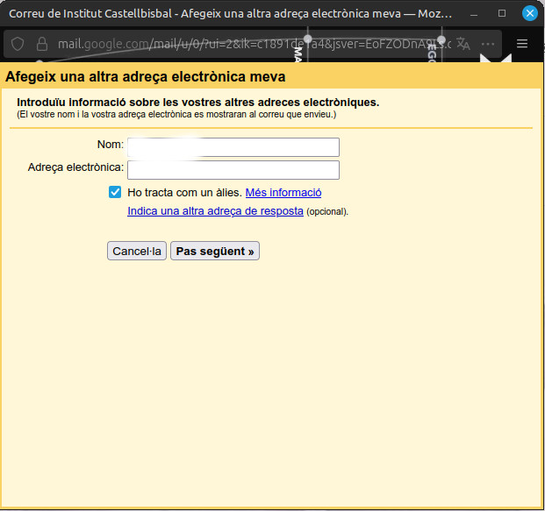The image size is (545, 511).
Task: Close the popup window
Action: pos(529,14)
